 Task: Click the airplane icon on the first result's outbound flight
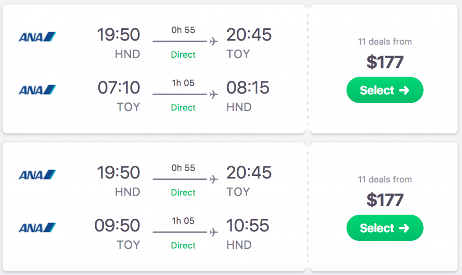[214, 41]
